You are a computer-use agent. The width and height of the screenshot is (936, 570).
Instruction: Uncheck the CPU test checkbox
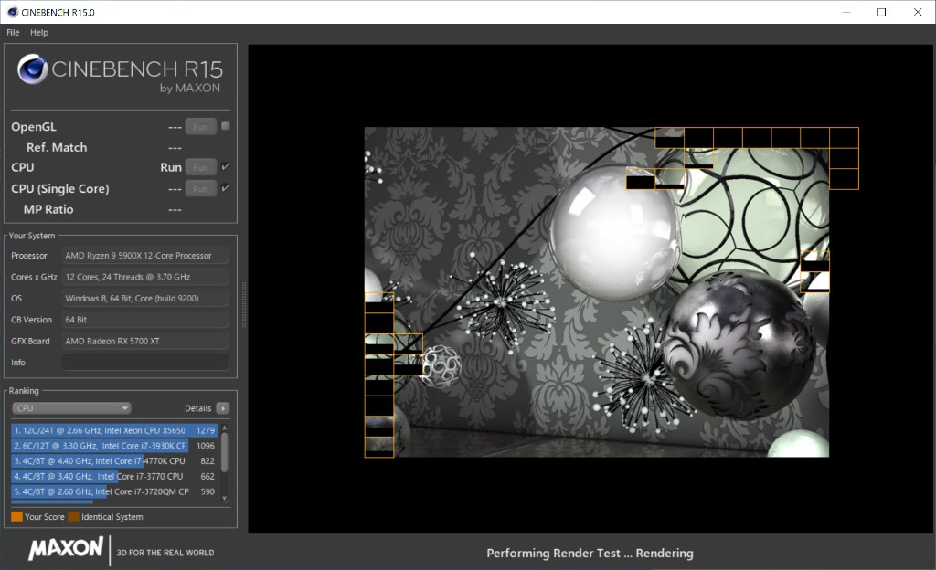coord(225,166)
